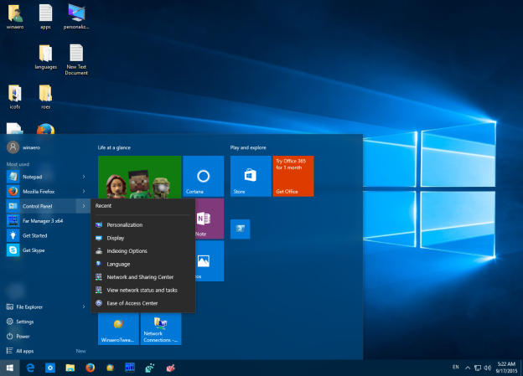Open the Settings gear taskbar icon
523x376 pixels.
pos(50,368)
